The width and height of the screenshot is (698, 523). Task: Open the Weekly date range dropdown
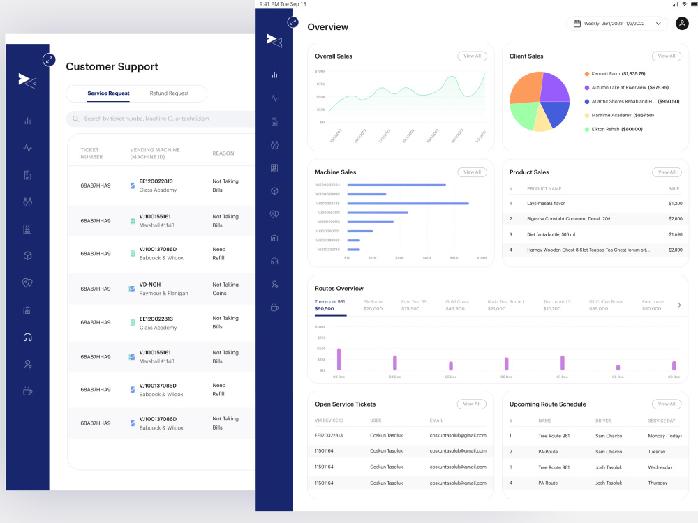coord(616,24)
